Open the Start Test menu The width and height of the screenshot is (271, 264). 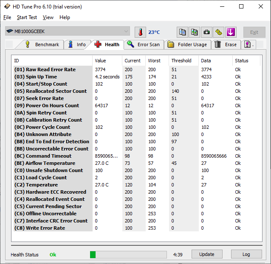pos(27,17)
